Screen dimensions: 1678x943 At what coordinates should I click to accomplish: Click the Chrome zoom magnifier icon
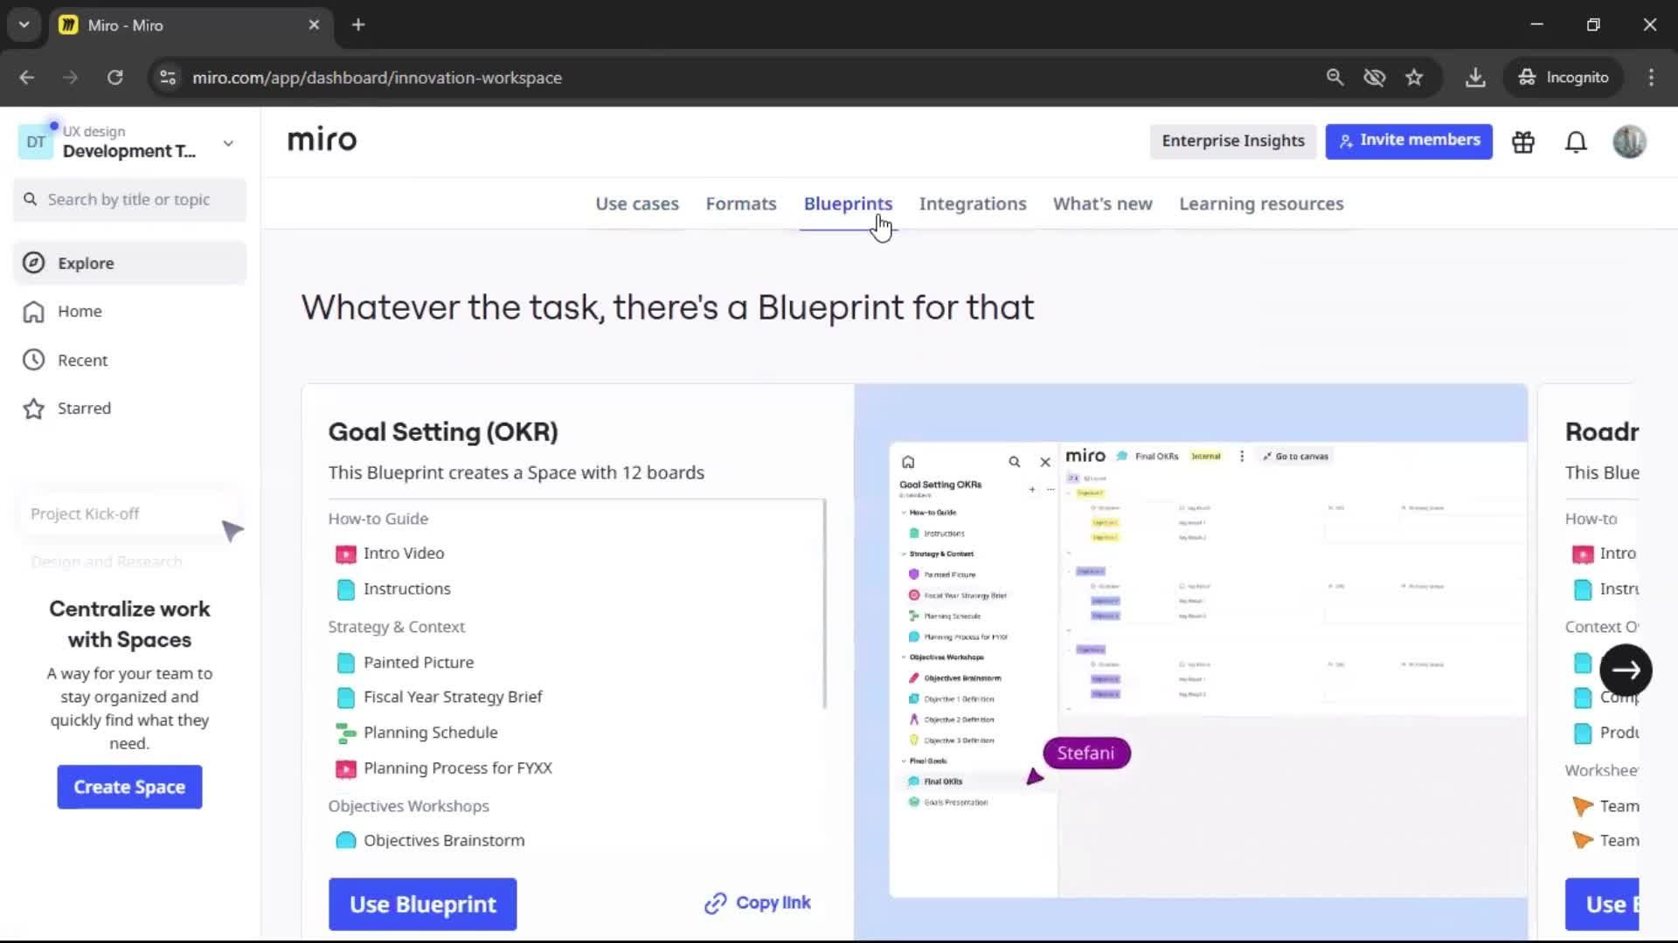coord(1335,77)
